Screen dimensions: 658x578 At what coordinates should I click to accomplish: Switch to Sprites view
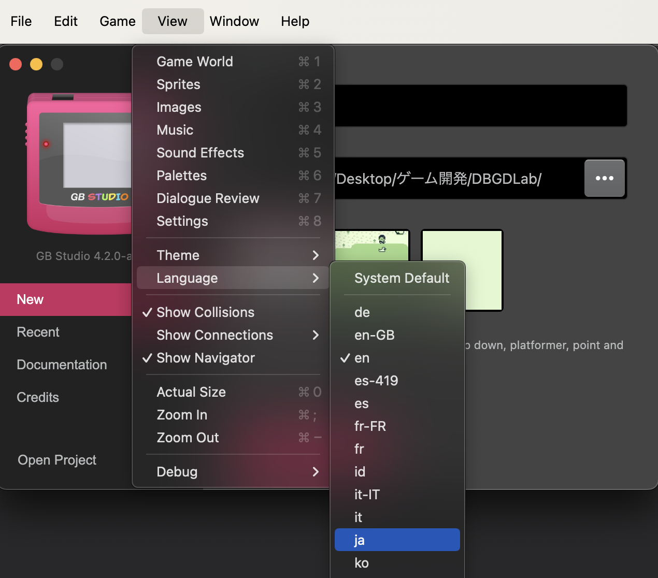pos(233,84)
